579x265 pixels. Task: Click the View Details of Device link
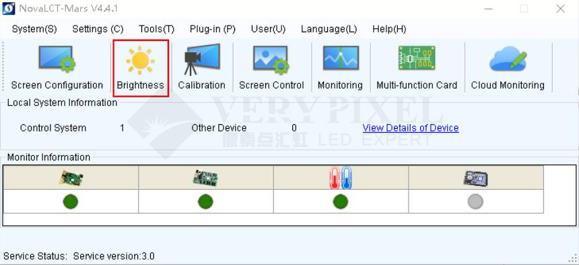click(411, 128)
